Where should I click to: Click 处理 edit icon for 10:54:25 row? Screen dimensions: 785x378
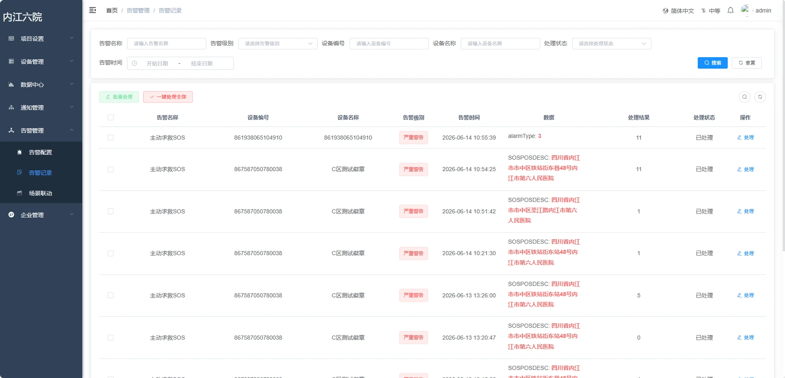click(x=739, y=169)
